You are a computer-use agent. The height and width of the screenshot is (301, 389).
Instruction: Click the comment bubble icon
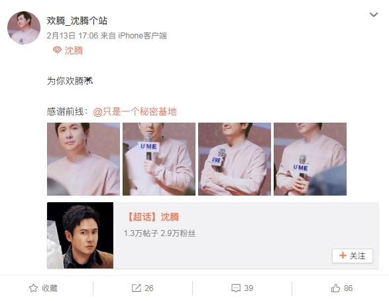[236, 288]
